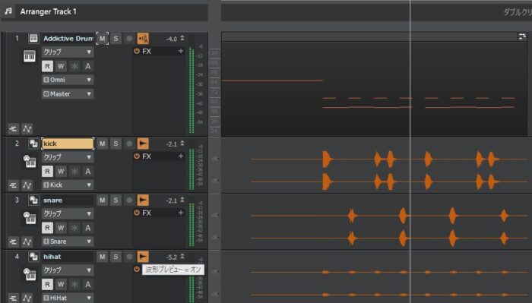Open the Kick input dropdown
Screen dimensions: 532x303
[x=68, y=185]
